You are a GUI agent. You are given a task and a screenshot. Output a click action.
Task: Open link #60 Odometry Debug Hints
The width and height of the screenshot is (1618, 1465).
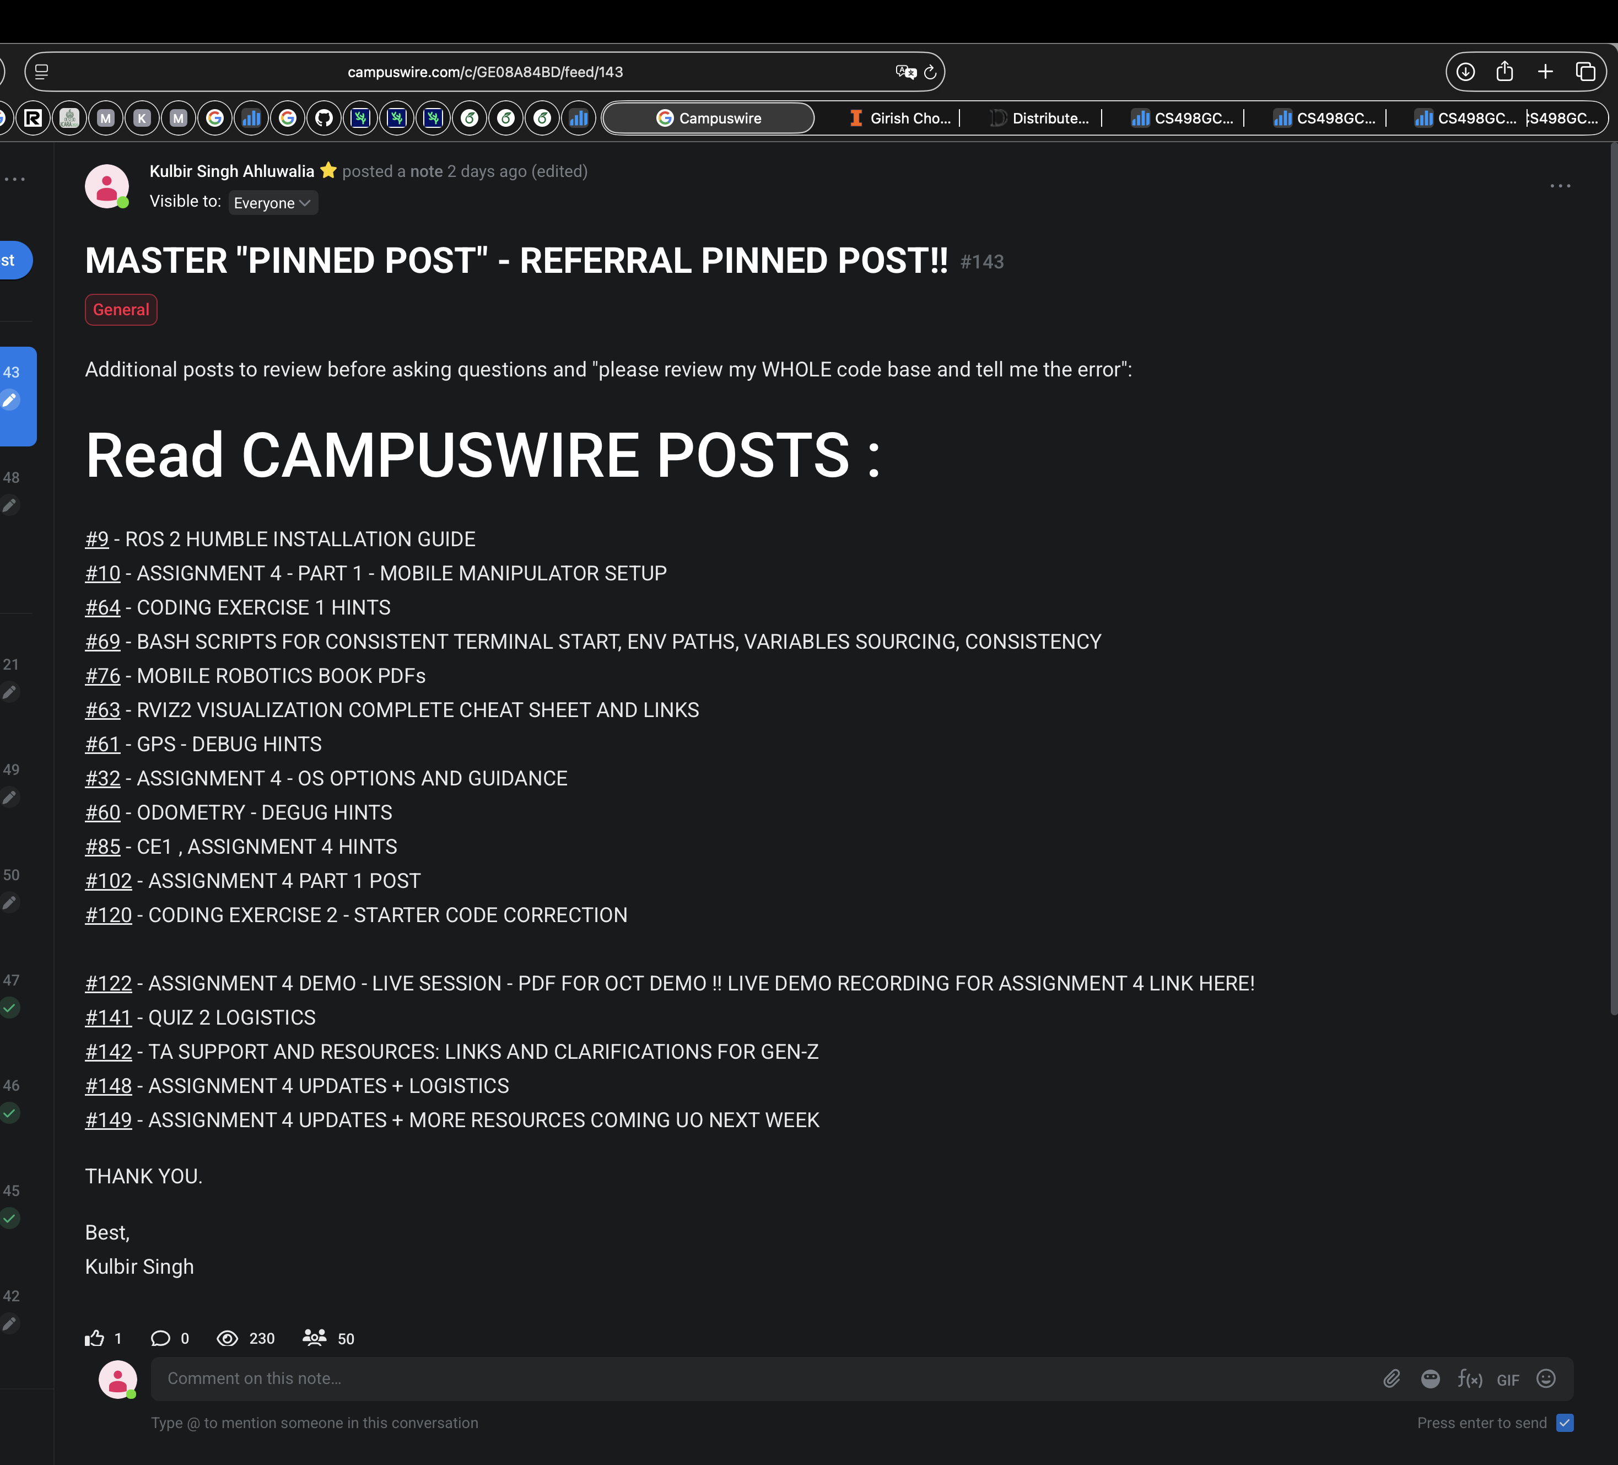coord(103,812)
